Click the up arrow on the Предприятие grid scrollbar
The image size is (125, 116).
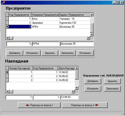[x=92, y=15]
